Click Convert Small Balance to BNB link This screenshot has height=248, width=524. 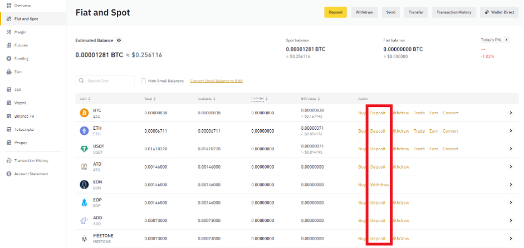(217, 81)
